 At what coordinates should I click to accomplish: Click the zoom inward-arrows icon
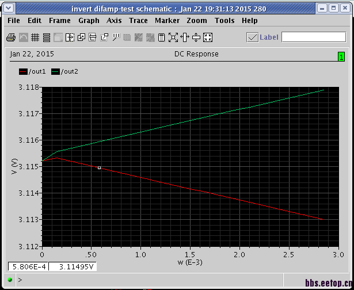[208, 37]
